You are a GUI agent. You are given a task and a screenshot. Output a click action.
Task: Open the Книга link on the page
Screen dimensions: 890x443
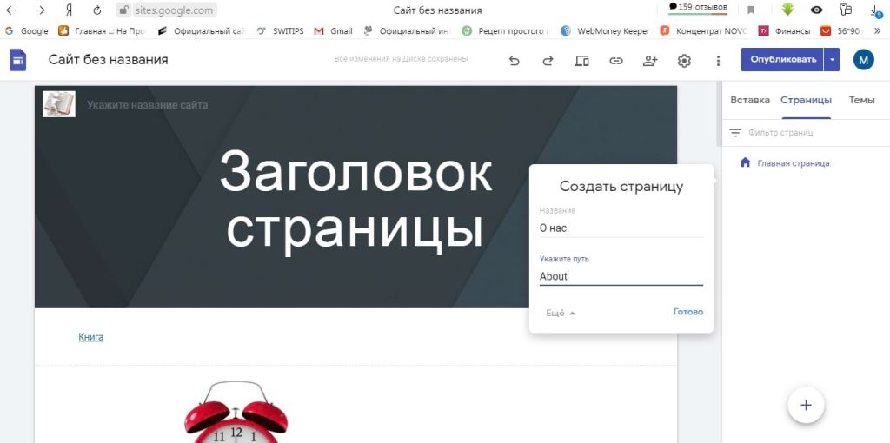coord(90,337)
